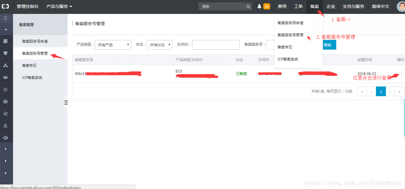Expand the first collapsed group arrow in dark sidebar
Viewport: 405px width, 189px height.
pos(5,149)
